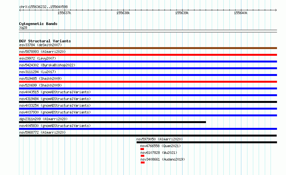This screenshot has height=175, width=286.
Task: Click the black nsv5979050 variant bar
Action: (207, 142)
